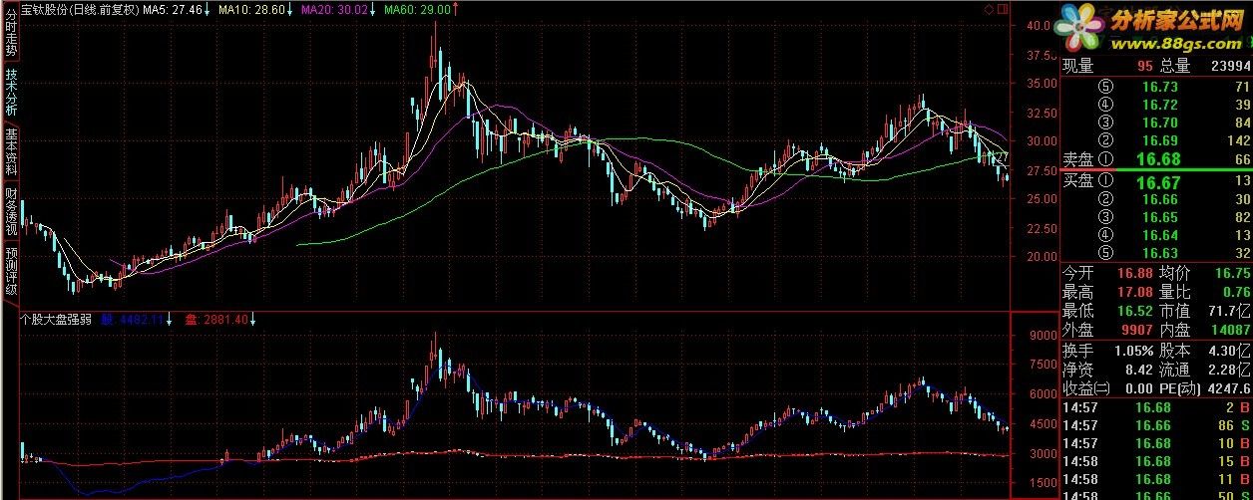The width and height of the screenshot is (1253, 500).
Task: Go to the 财务透视 side tab
Action: [11, 213]
